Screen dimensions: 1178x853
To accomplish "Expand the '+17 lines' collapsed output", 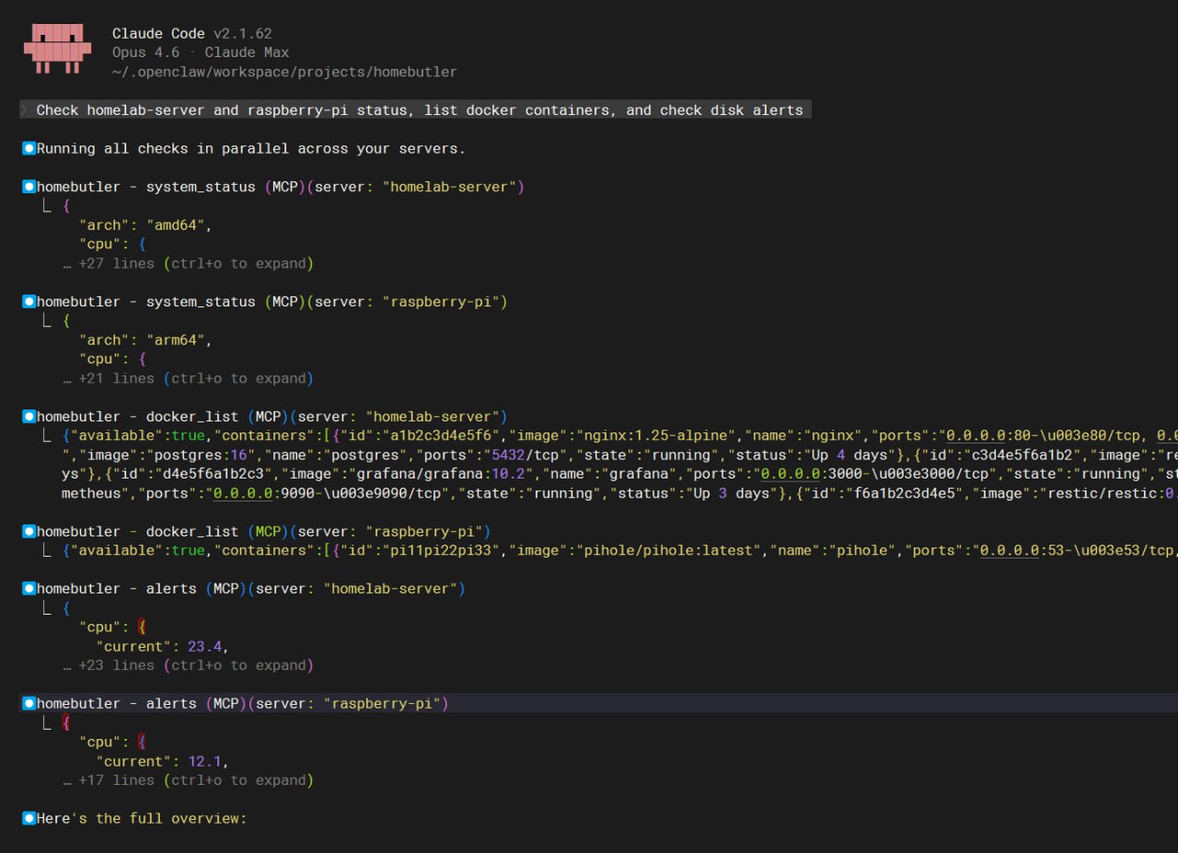I will point(188,780).
